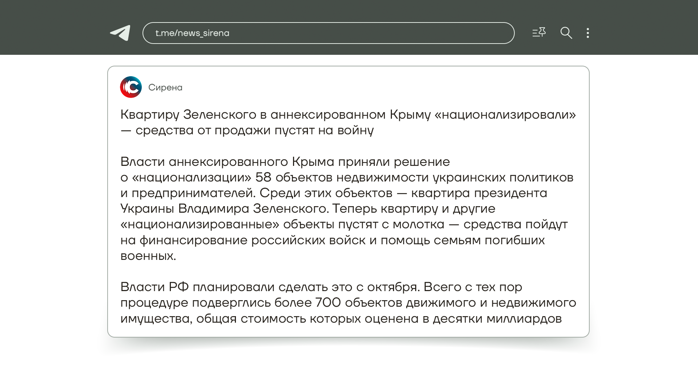Click the word «национализированные» in the post body
This screenshot has width=698, height=392.
click(200, 224)
